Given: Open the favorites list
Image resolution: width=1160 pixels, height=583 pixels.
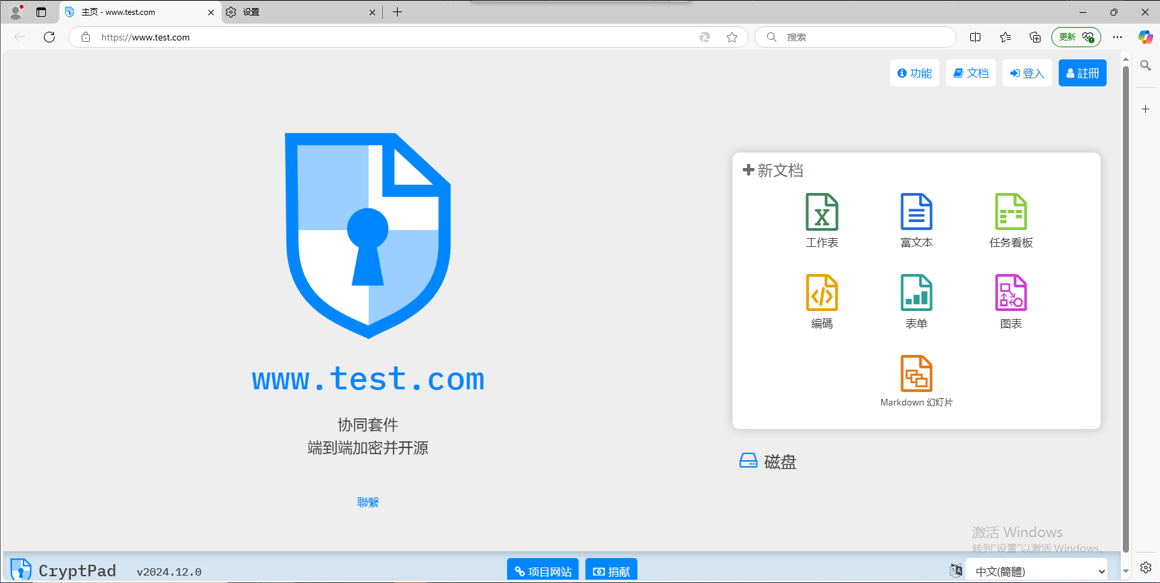Looking at the screenshot, I should 1005,37.
